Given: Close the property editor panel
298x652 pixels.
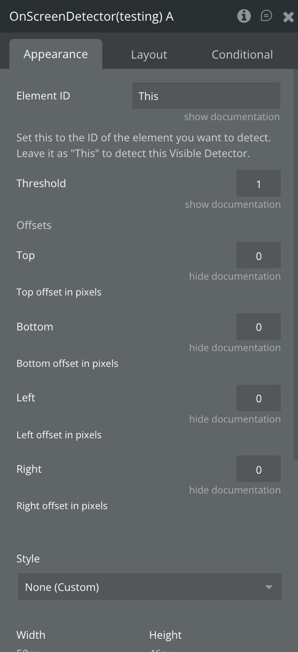Looking at the screenshot, I should click(x=288, y=17).
